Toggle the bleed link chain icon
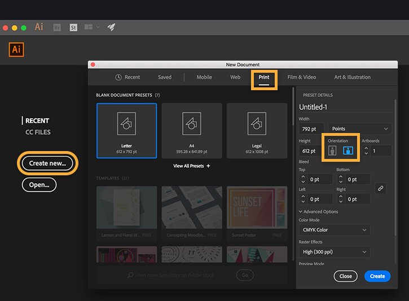The width and height of the screenshot is (409, 301). click(381, 188)
